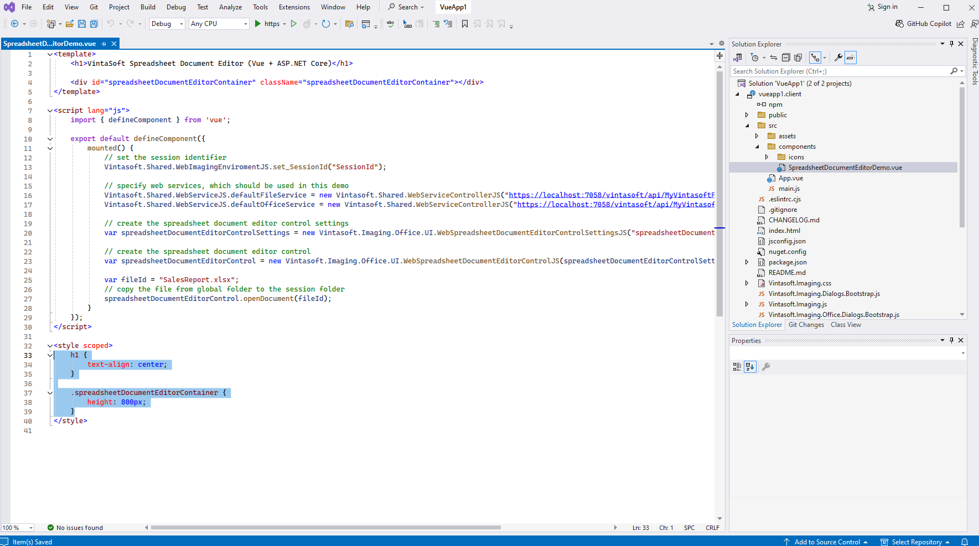The height and width of the screenshot is (546, 979).
Task: Click the New Item toolbar icon
Action: pos(51,24)
